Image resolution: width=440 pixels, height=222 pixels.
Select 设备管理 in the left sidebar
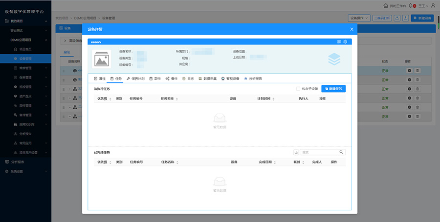point(25,58)
